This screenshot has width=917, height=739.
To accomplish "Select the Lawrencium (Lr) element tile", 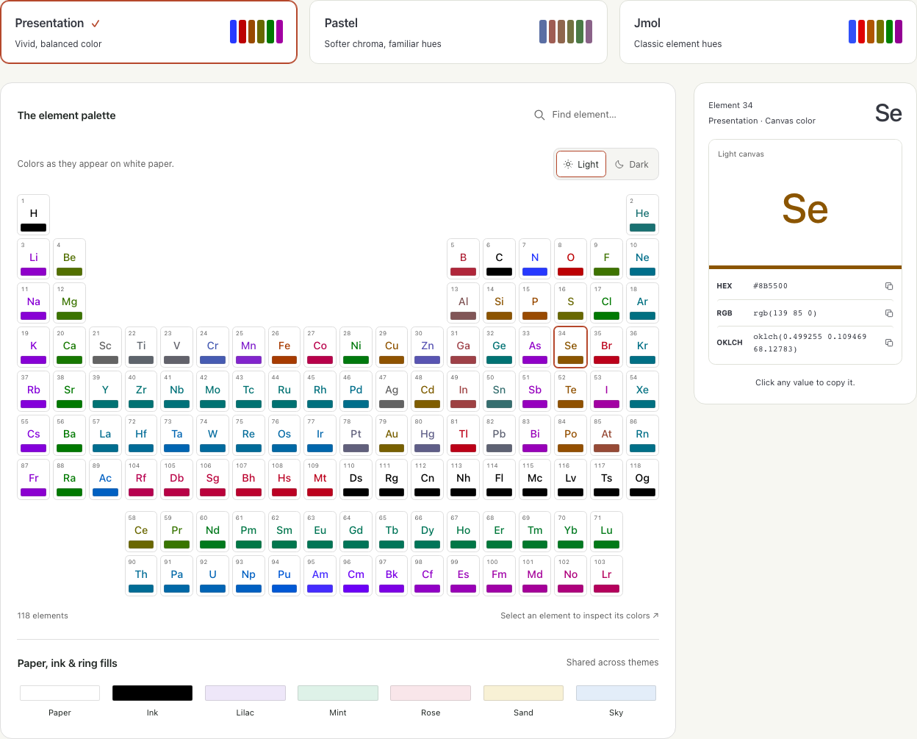I will 606,575.
